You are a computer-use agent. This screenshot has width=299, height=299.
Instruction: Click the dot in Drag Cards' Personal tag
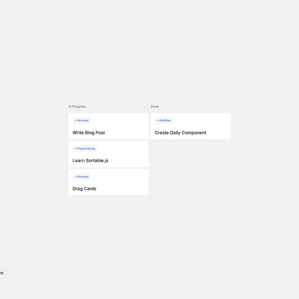pos(75,177)
